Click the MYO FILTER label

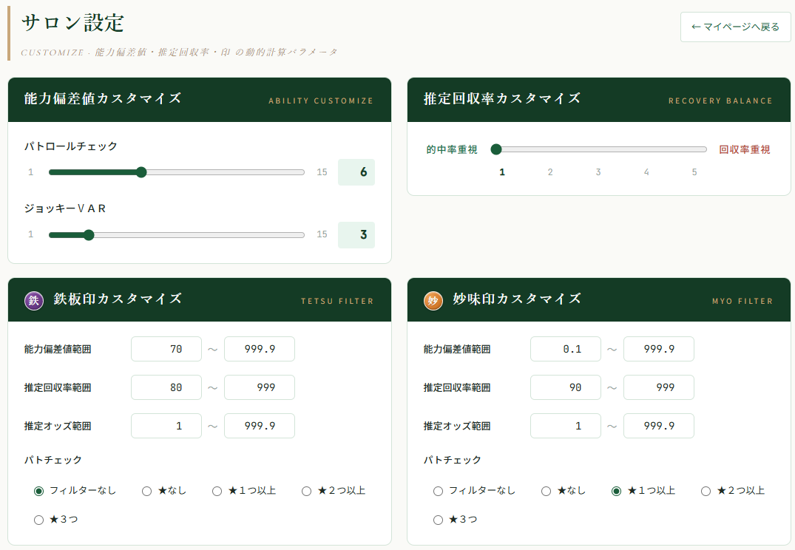pos(742,301)
